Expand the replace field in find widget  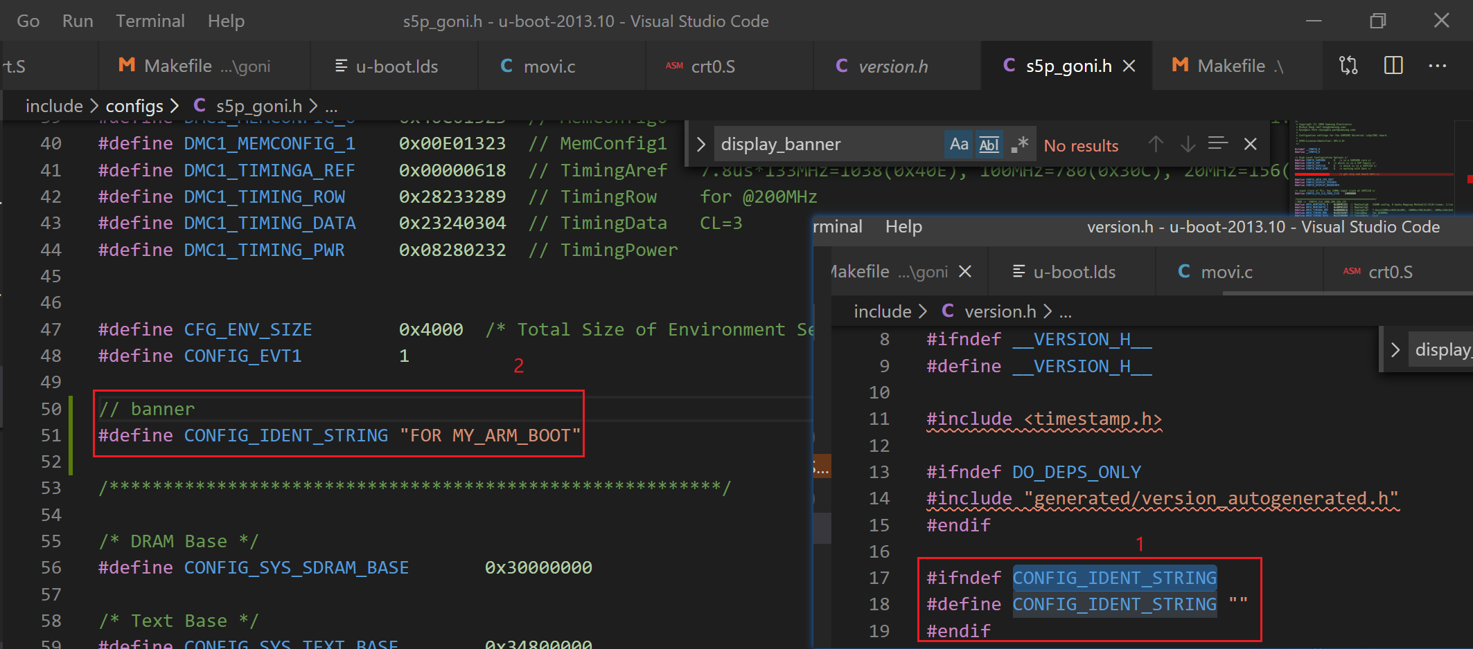click(x=700, y=144)
